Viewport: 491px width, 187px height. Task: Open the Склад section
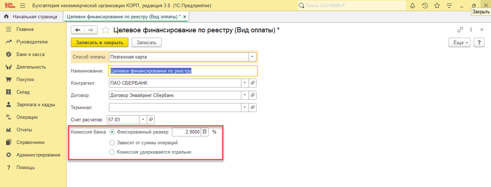[23, 92]
